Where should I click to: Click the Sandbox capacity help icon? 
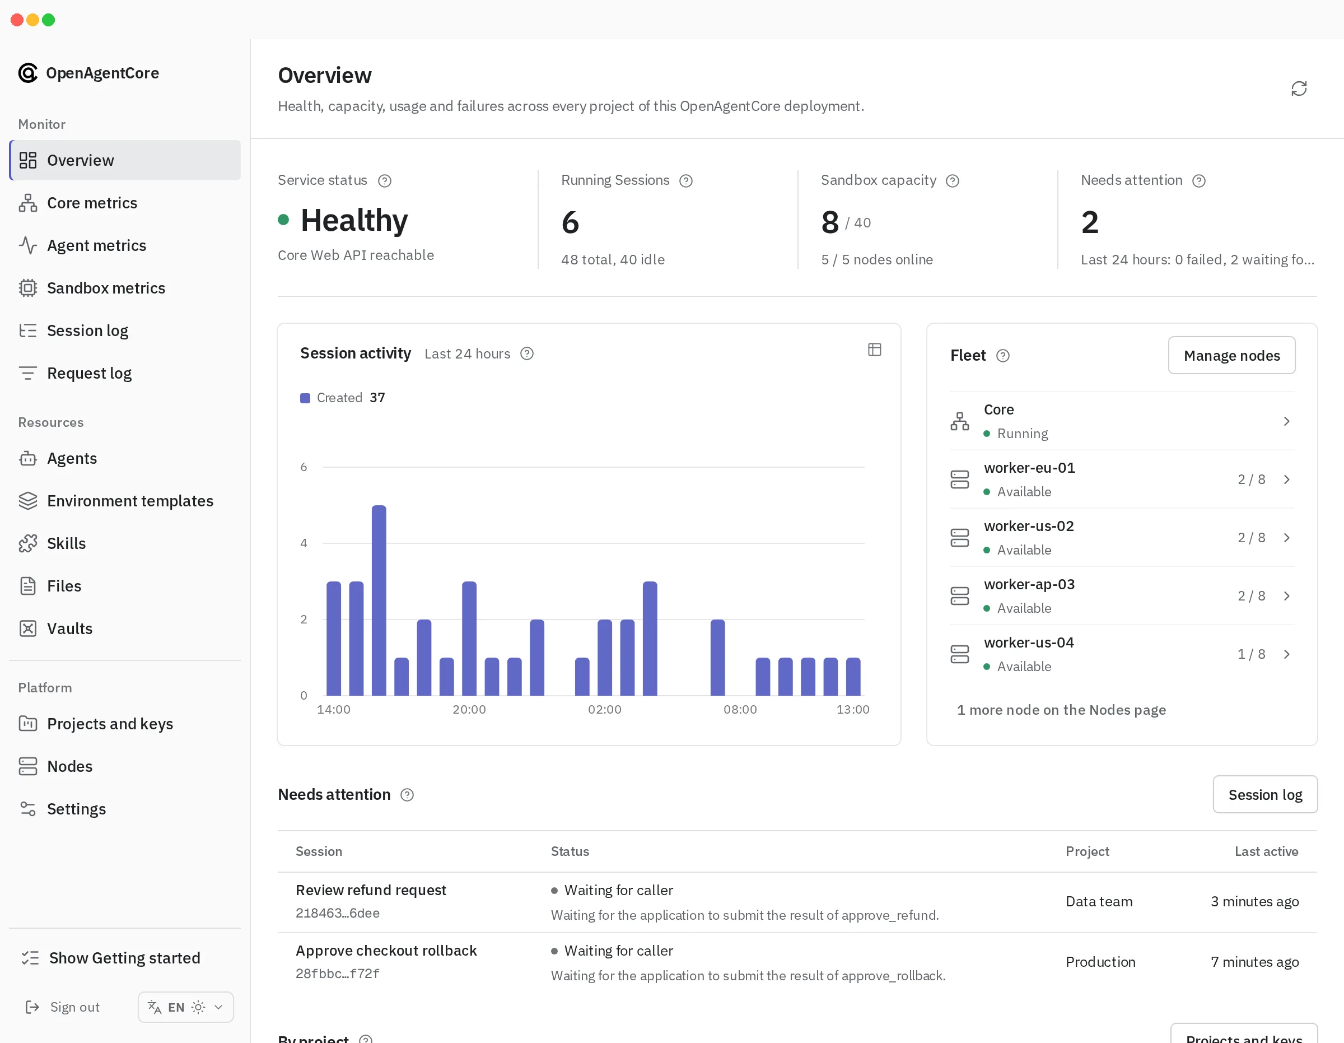coord(952,180)
